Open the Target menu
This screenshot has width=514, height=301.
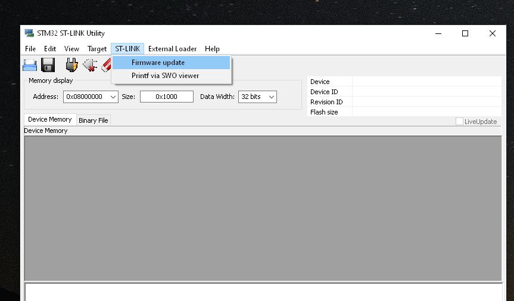point(97,49)
